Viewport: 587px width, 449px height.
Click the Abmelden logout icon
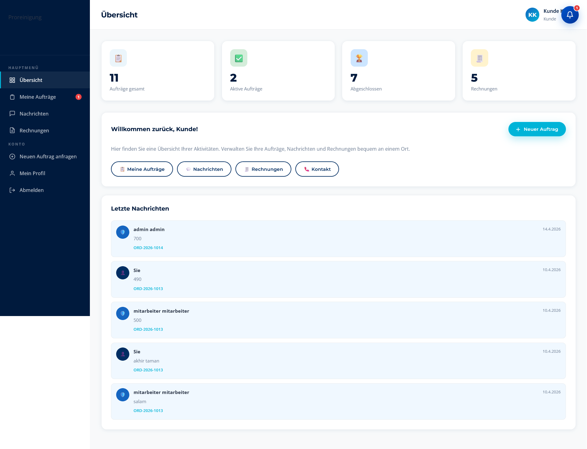[12, 190]
